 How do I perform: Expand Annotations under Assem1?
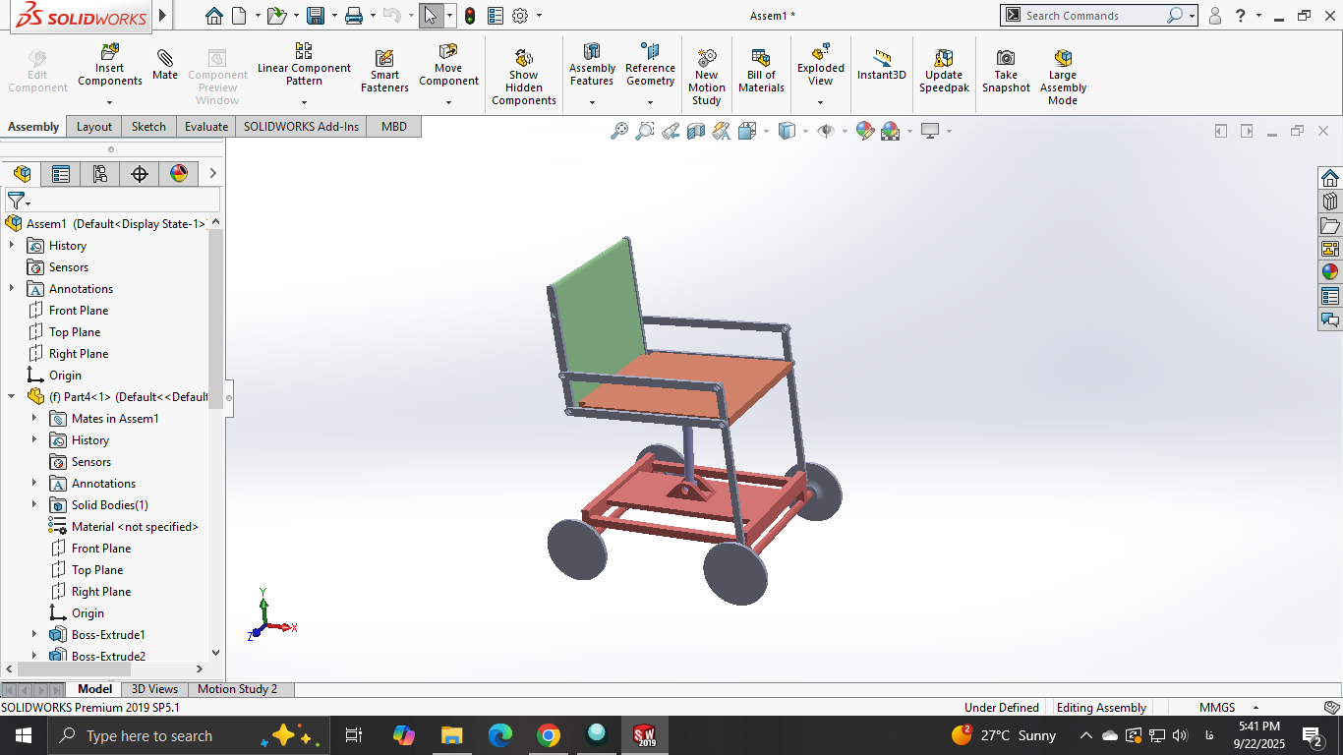(12, 288)
